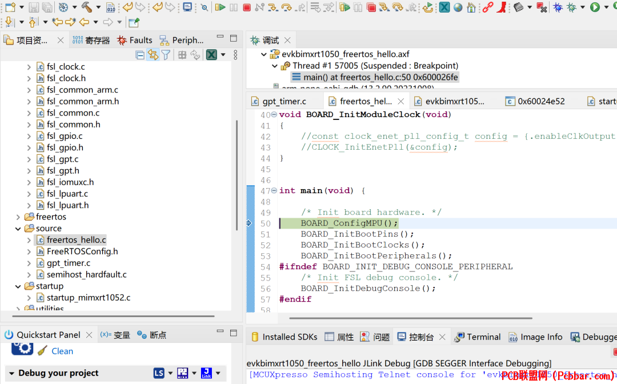The height and width of the screenshot is (384, 617).
Task: Click the red Terminate icon
Action: click(247, 7)
